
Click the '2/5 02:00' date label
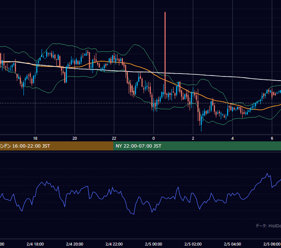[193, 244]
